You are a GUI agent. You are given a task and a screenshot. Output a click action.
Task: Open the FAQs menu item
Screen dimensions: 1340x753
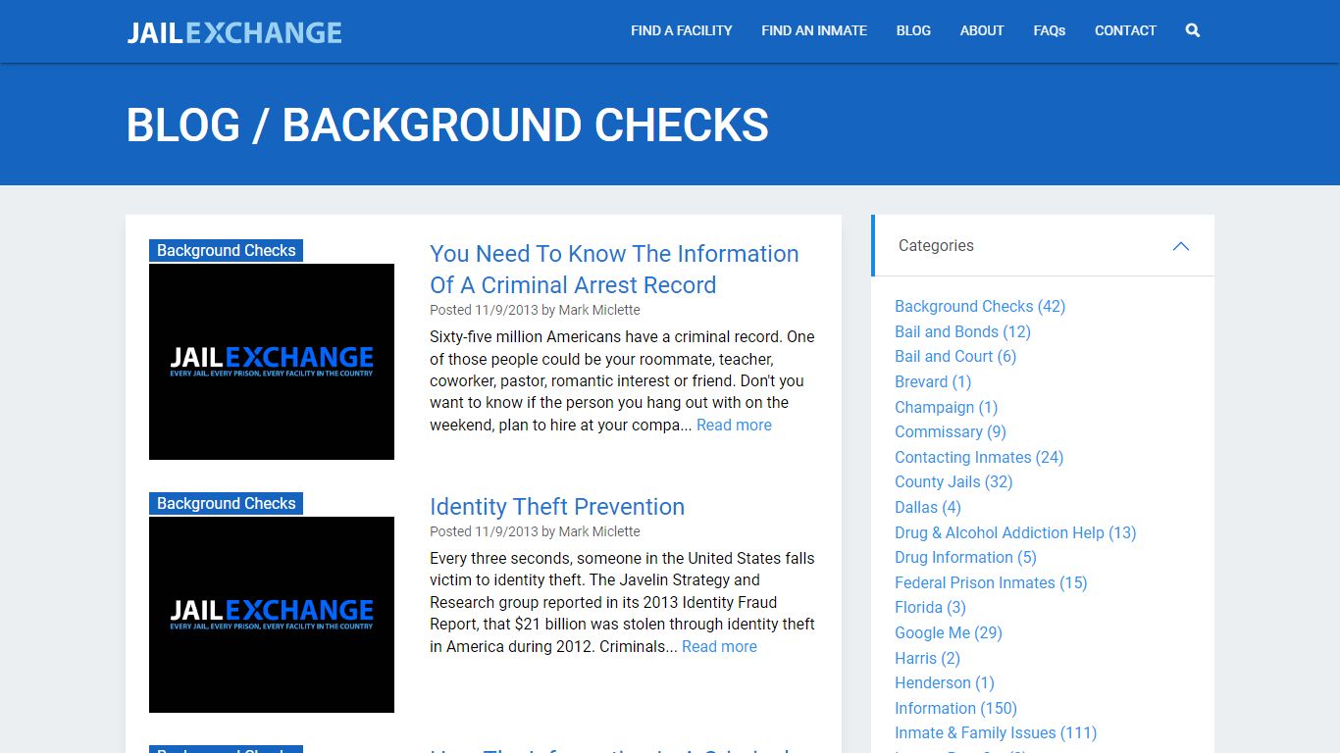click(1050, 30)
